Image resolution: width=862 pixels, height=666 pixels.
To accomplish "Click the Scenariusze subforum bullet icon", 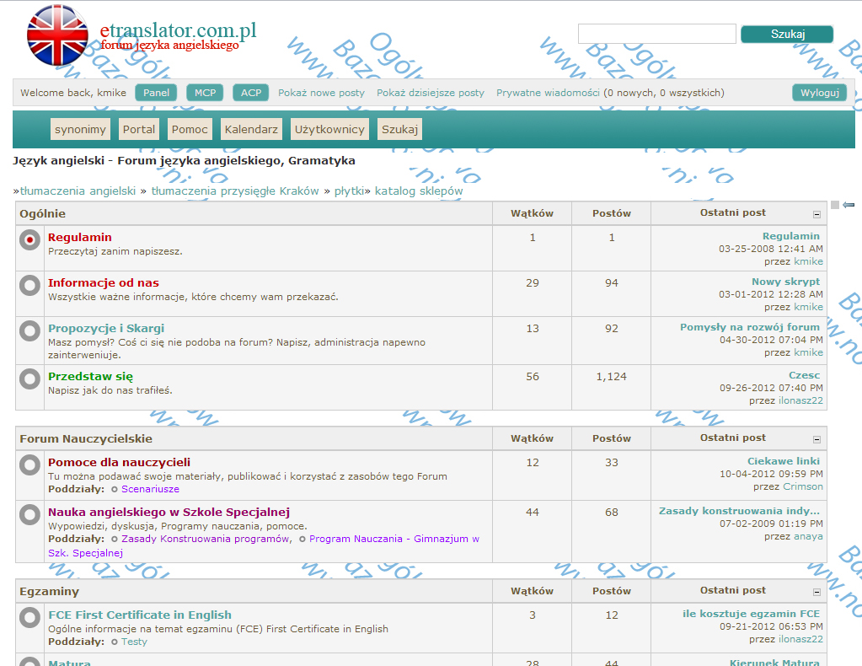I will point(115,489).
